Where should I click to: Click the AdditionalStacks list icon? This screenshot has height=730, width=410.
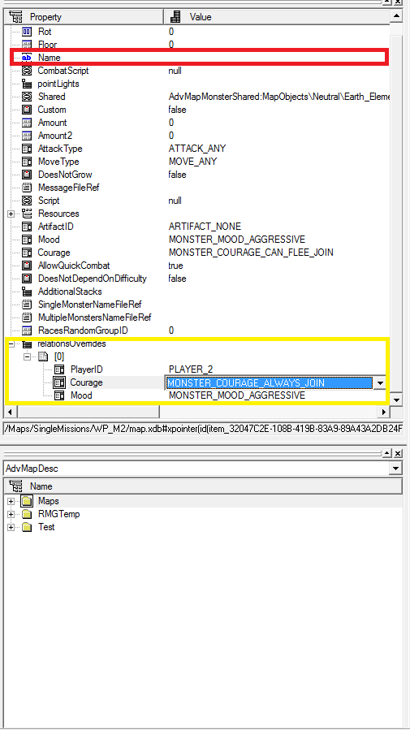(x=27, y=292)
